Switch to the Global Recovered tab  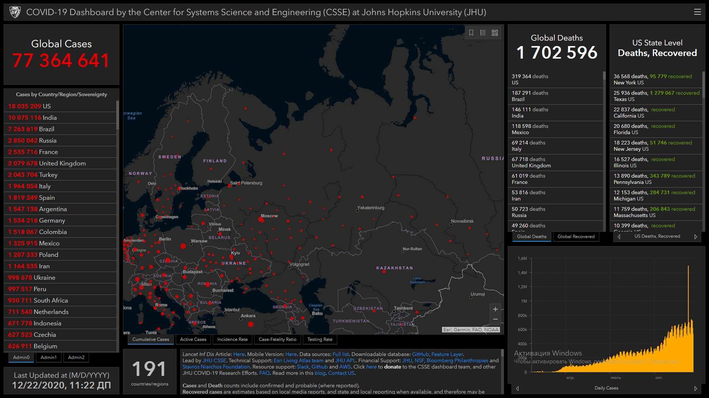(x=576, y=237)
